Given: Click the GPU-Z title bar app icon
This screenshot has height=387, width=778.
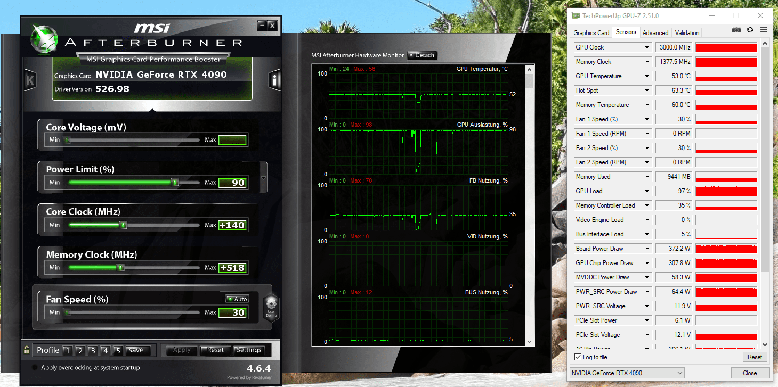Looking at the screenshot, I should pos(576,15).
